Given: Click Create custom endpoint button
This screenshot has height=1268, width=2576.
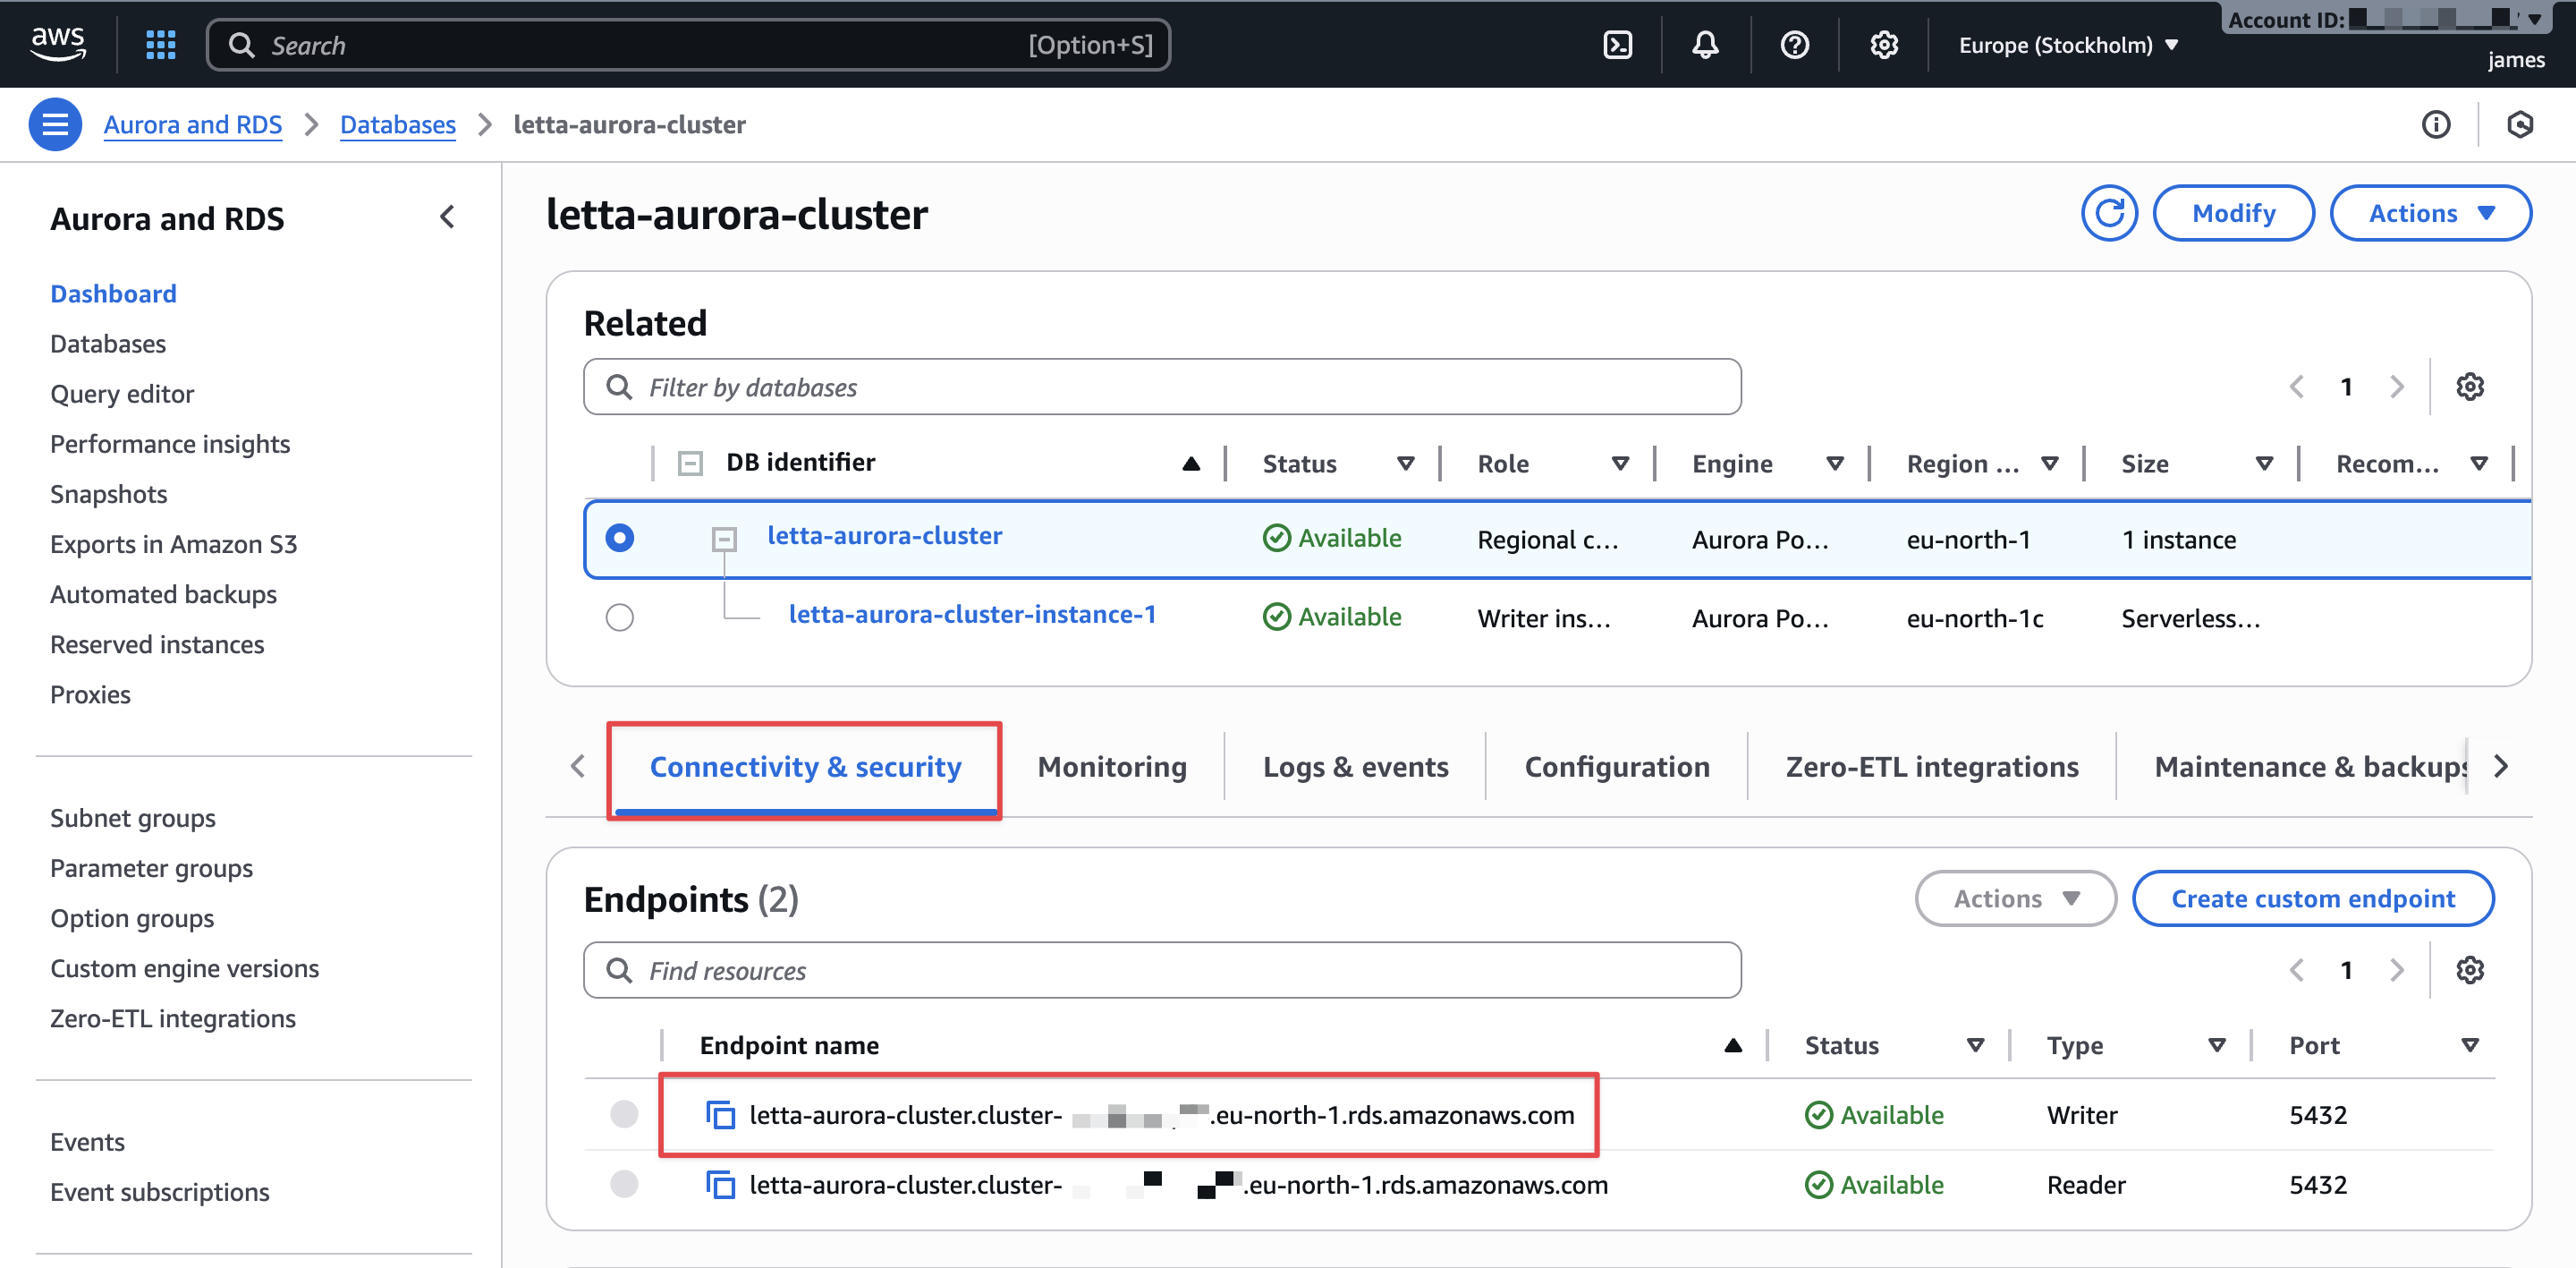Looking at the screenshot, I should pyautogui.click(x=2312, y=898).
